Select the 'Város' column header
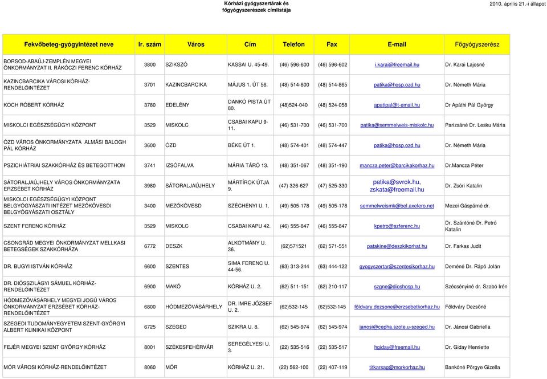 (195, 44)
